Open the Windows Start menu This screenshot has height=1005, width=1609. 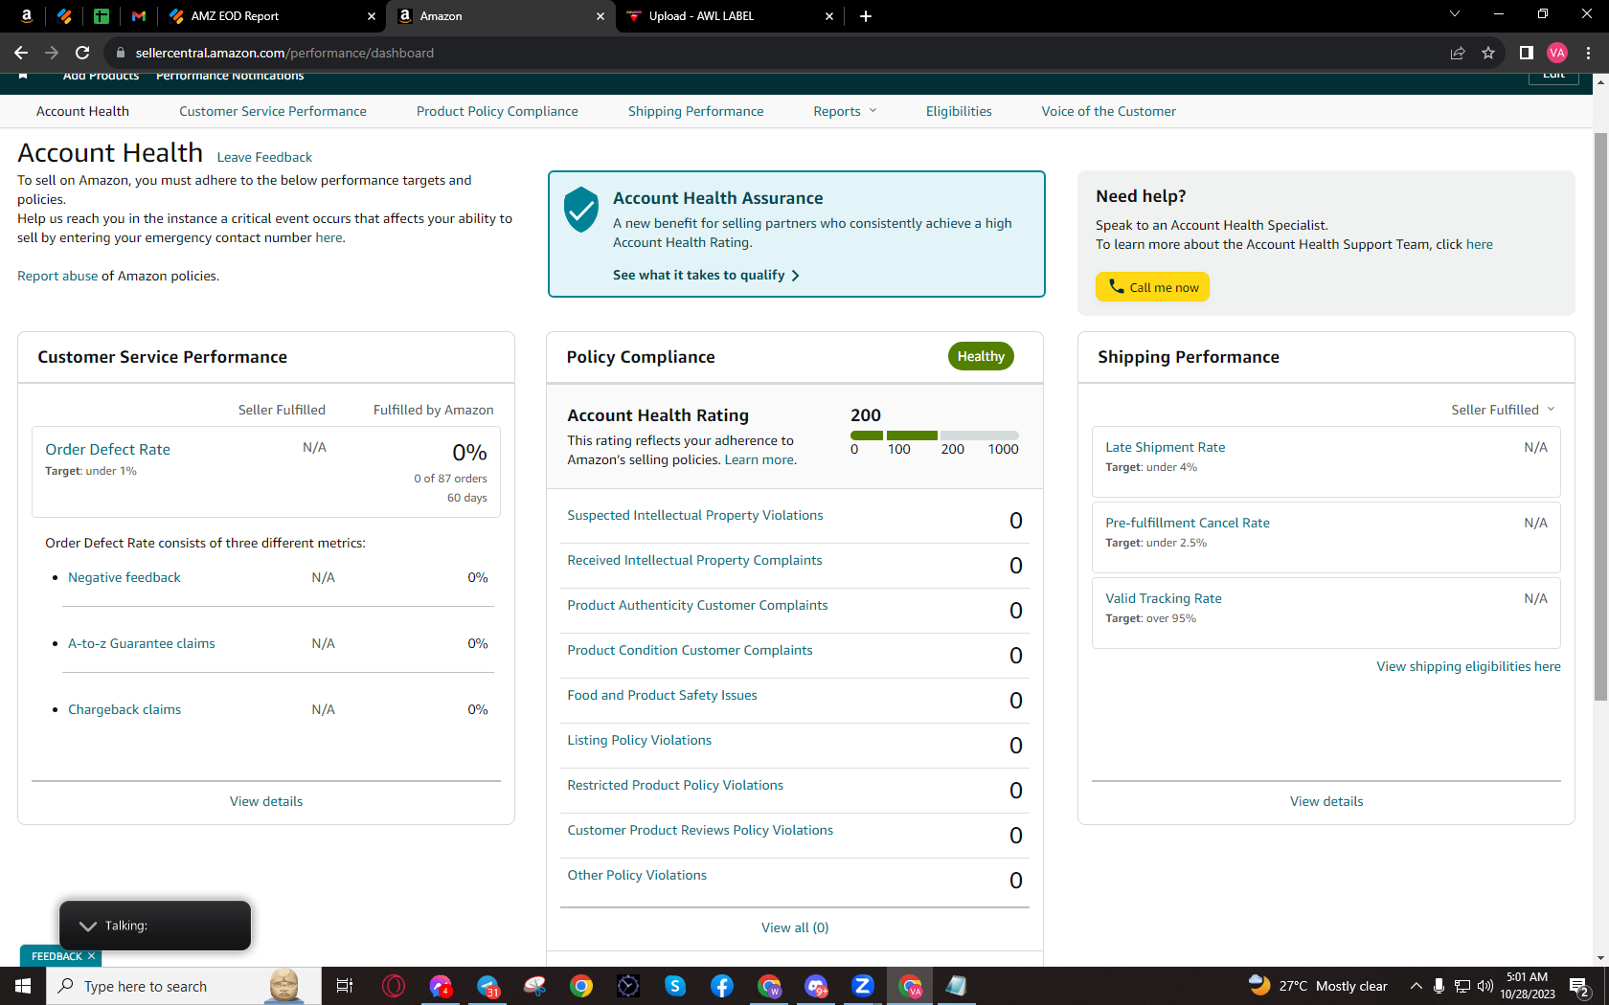pyautogui.click(x=23, y=986)
